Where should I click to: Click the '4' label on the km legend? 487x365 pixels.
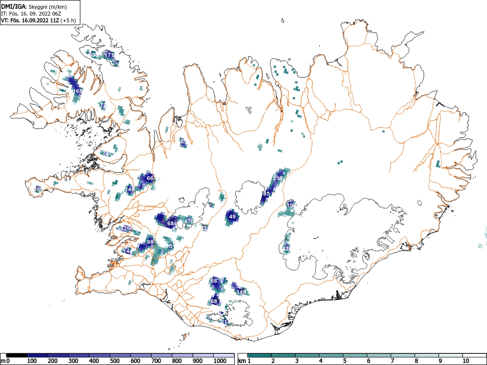pyautogui.click(x=320, y=361)
